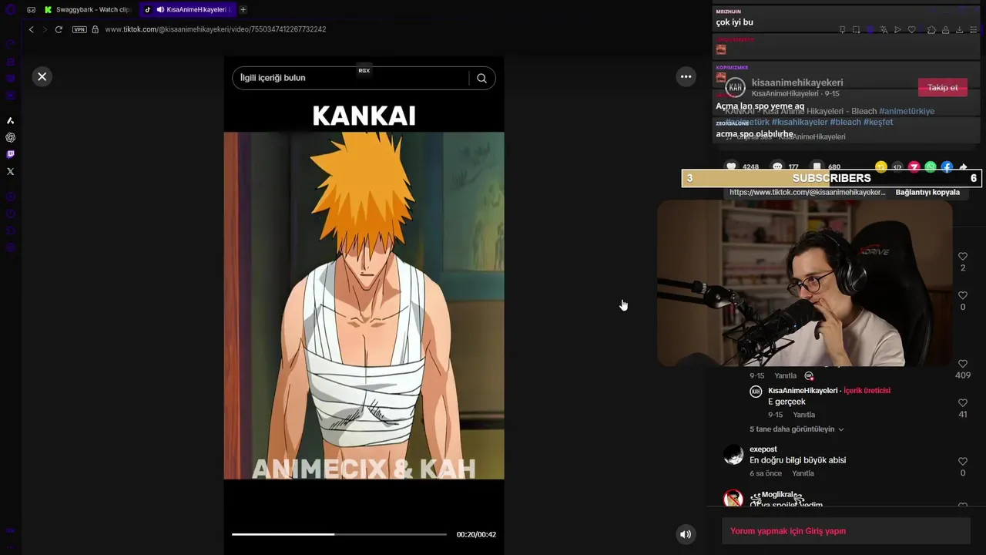Focus the 'İlgili içeriği bulun' search field

350,78
